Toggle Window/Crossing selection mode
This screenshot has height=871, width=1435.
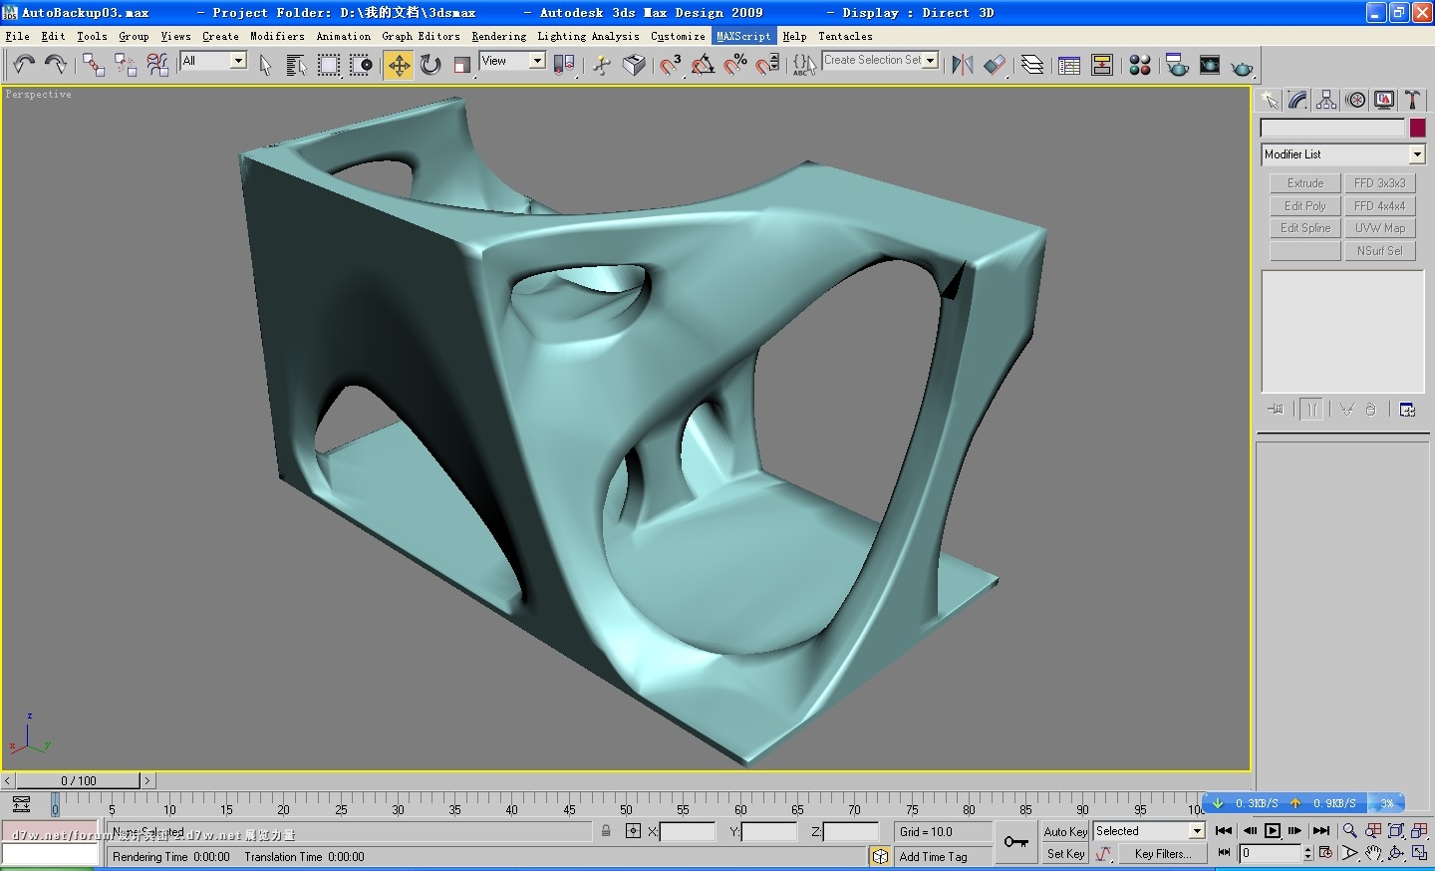[361, 65]
